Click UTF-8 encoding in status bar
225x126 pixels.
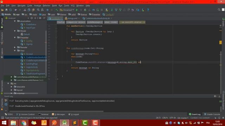(x=173, y=118)
